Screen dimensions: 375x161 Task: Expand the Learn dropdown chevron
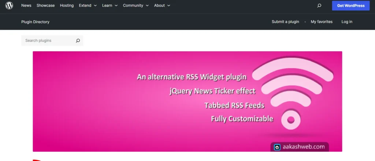click(116, 6)
